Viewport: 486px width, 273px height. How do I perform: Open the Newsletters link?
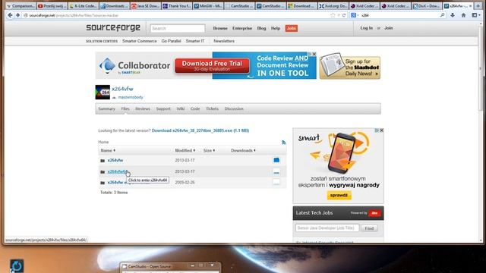pyautogui.click(x=224, y=41)
